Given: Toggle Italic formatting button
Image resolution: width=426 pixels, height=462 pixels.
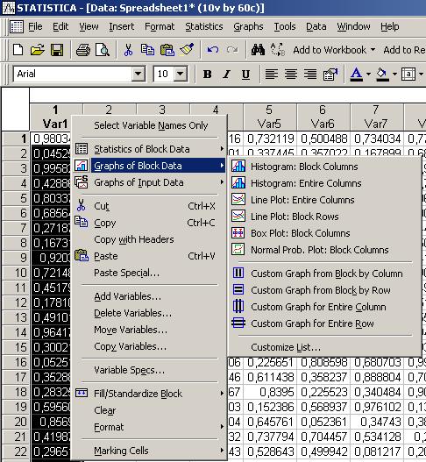Looking at the screenshot, I should click(226, 74).
